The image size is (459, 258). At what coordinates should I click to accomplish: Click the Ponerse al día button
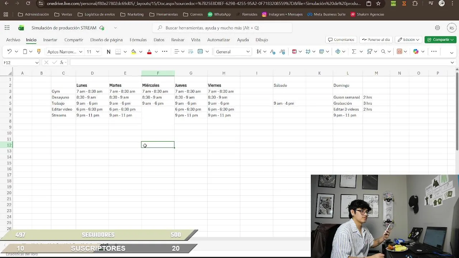tap(375, 39)
